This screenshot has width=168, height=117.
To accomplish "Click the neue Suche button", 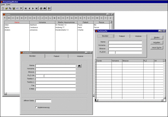I will [x=157, y=48].
